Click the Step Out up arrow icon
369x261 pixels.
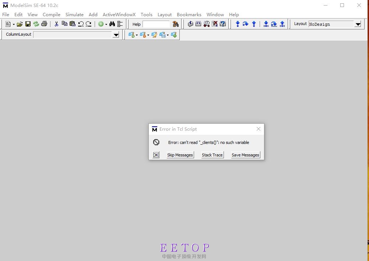point(254,24)
